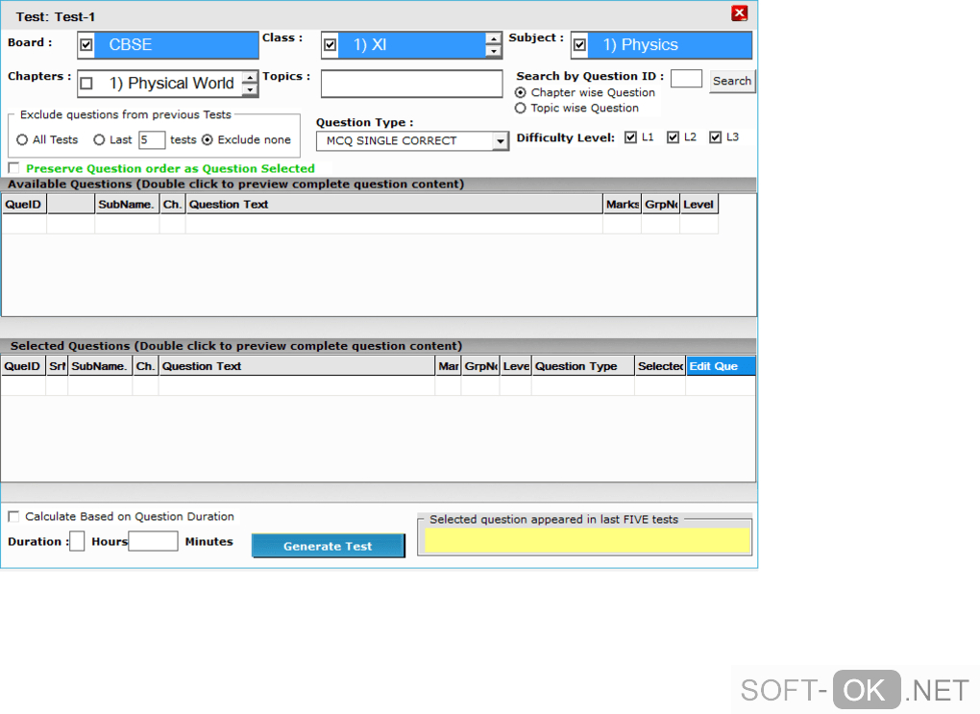
Task: Toggle the CBSE board checkbox
Action: [x=86, y=45]
